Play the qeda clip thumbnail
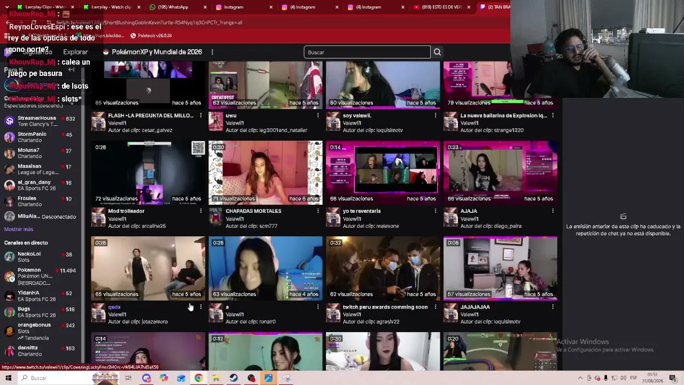Image resolution: width=684 pixels, height=385 pixels. point(148,268)
